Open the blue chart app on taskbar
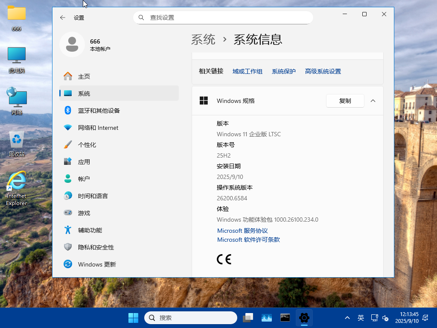 point(267,318)
